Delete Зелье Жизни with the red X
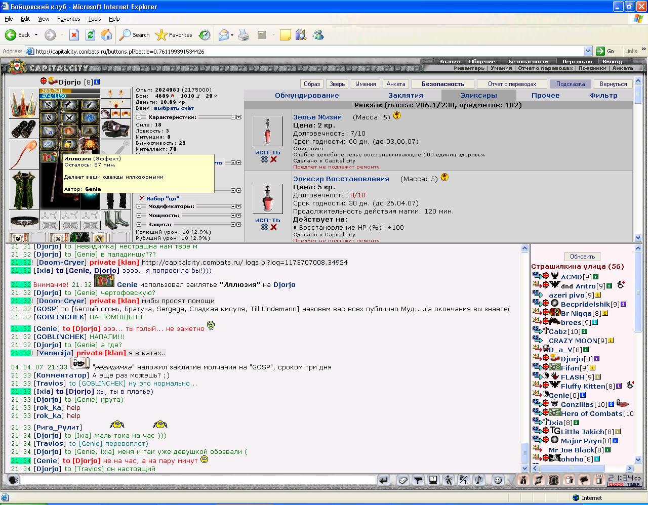The width and height of the screenshot is (648, 505). pos(273,159)
